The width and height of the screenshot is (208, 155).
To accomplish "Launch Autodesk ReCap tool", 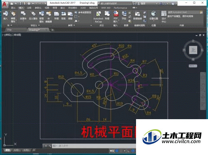I will (x=98, y=17).
